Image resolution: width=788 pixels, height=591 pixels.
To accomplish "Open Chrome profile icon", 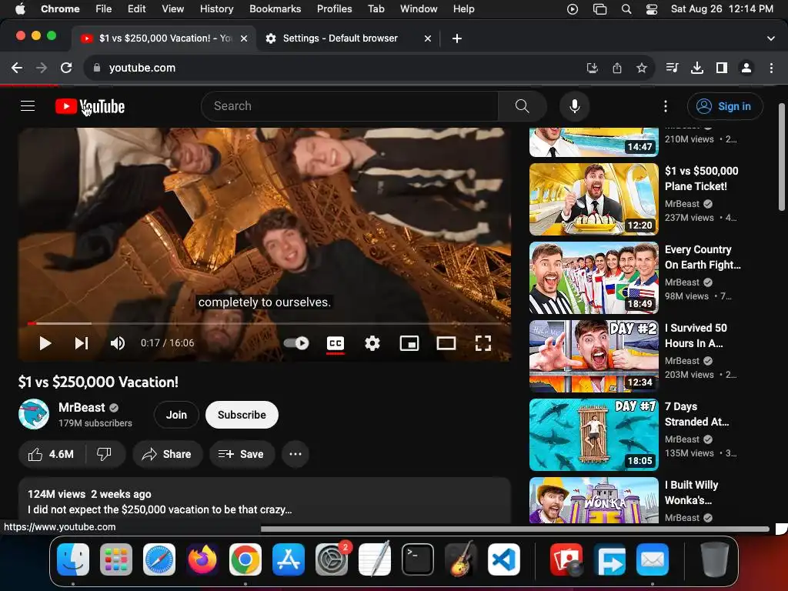I will [746, 68].
